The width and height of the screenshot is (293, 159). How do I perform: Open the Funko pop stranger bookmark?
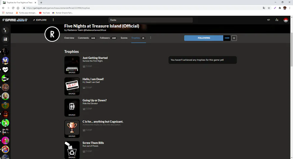pyautogui.click(x=26, y=13)
